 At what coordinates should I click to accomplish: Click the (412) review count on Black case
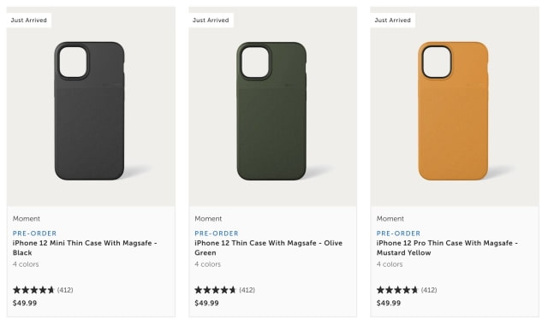(x=65, y=290)
